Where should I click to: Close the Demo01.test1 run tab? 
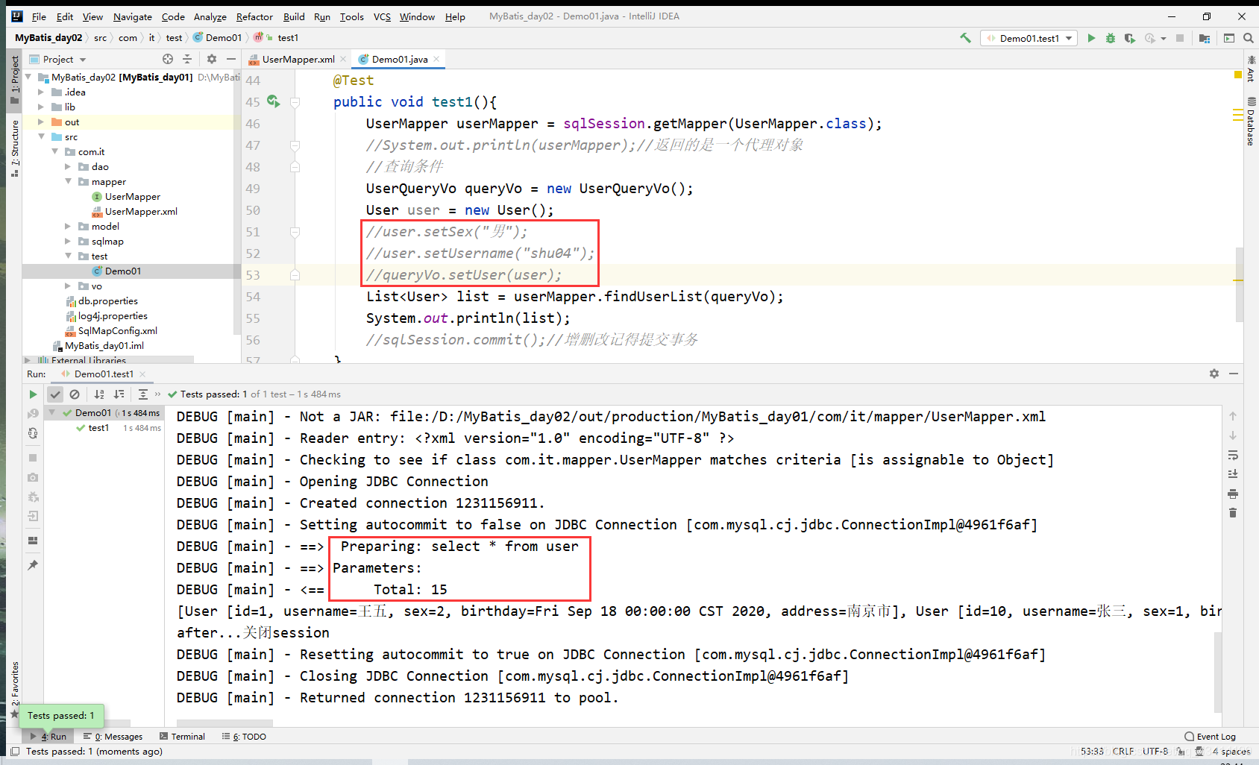click(x=142, y=374)
